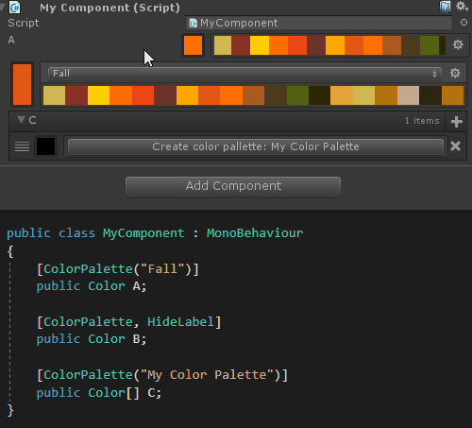Open object picker circle beside MyComponent field
The height and width of the screenshot is (428, 472).
pos(464,23)
